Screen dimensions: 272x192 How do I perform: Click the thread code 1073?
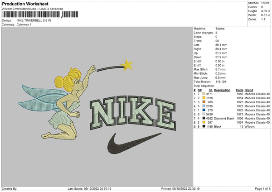240,115
